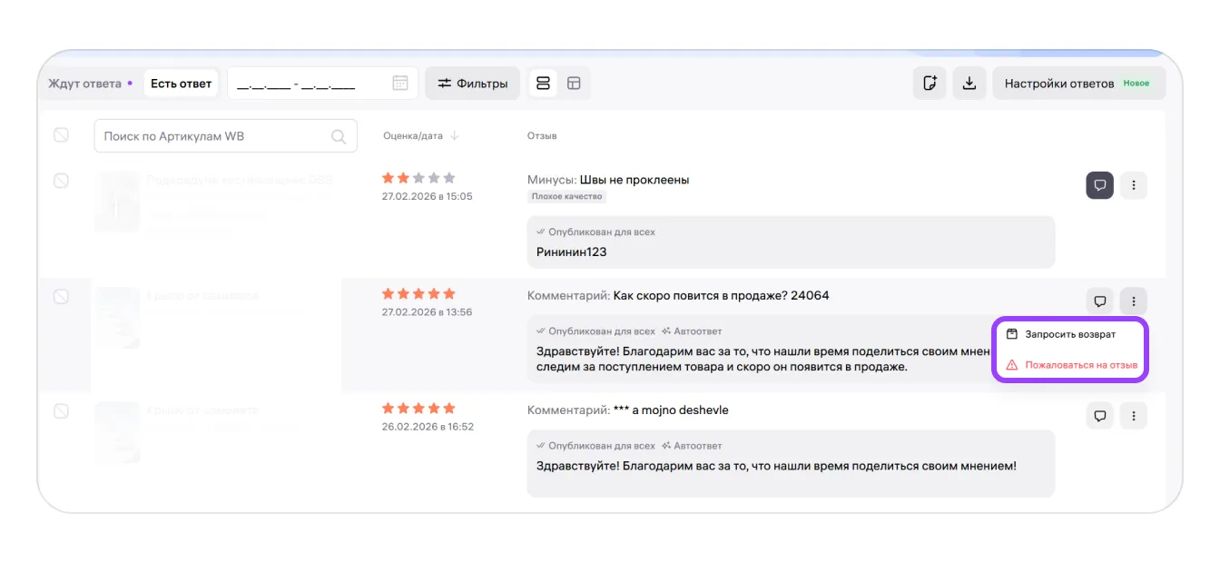Switch to table view layout icon
Image resolution: width=1220 pixels, height=563 pixels.
click(574, 84)
